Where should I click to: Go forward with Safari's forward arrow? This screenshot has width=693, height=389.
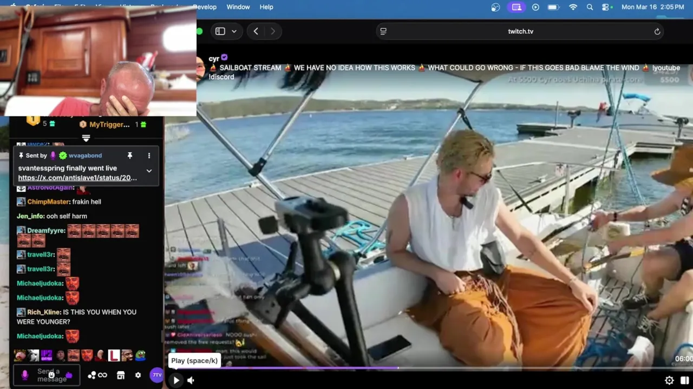[272, 31]
